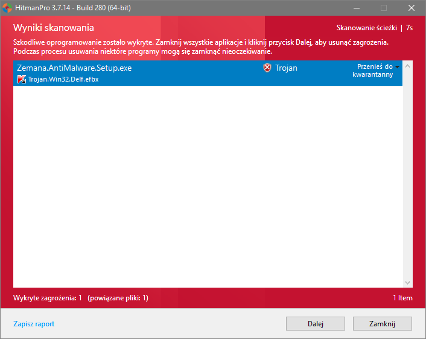Click the Trojan.Win32.Delf.efbx detection name
Image resolution: width=426 pixels, height=339 pixels.
pyautogui.click(x=63, y=79)
